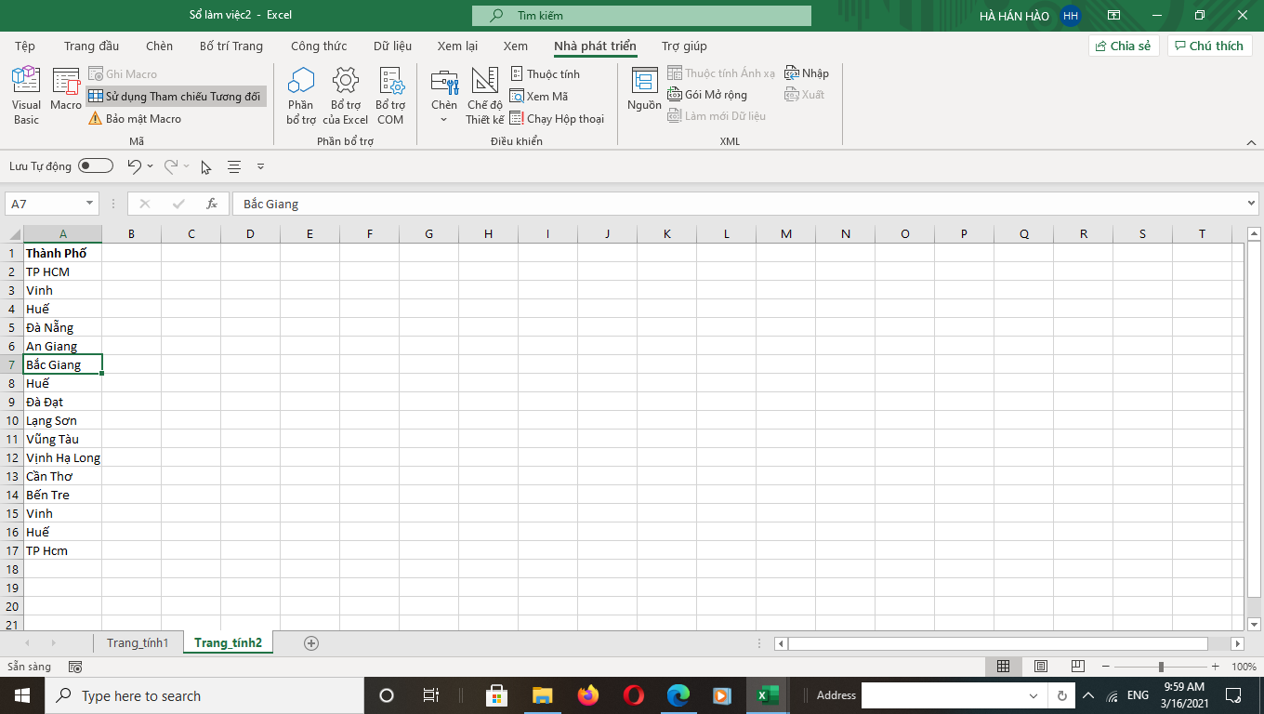This screenshot has width=1264, height=714.
Task: Open Phần bổ trợ add-ins icon
Action: tap(301, 95)
